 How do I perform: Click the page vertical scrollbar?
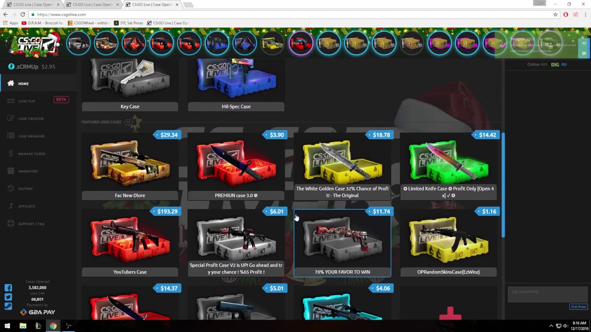(x=503, y=184)
